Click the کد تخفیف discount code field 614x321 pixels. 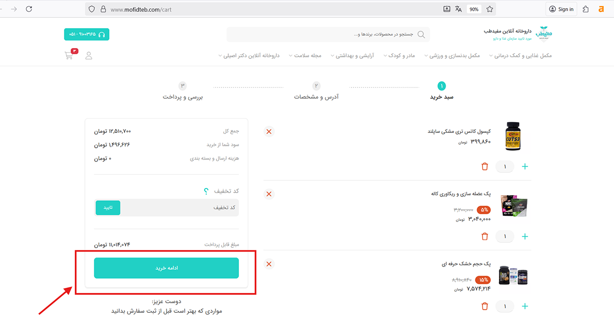coord(179,208)
